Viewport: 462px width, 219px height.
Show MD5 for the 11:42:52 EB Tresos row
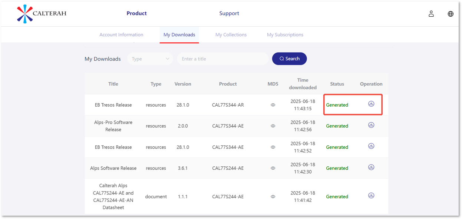tap(273, 147)
